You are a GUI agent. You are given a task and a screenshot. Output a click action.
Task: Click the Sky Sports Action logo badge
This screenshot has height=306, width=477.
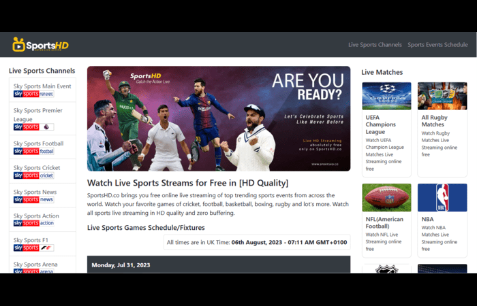[34, 223]
